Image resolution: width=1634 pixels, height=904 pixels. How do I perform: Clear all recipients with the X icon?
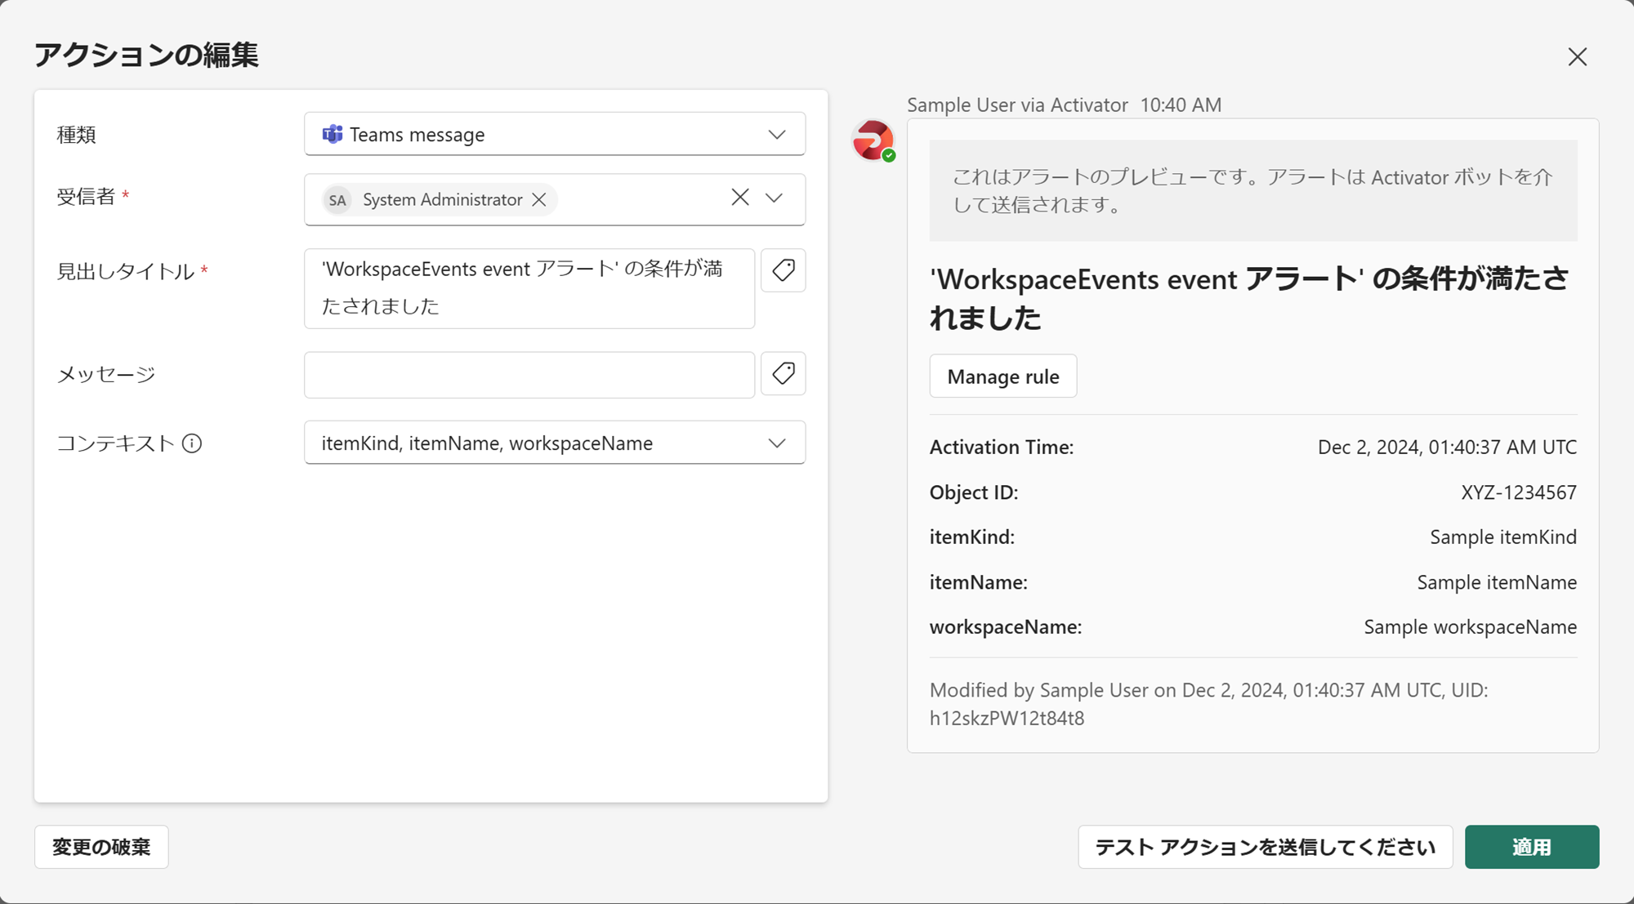pyautogui.click(x=740, y=198)
